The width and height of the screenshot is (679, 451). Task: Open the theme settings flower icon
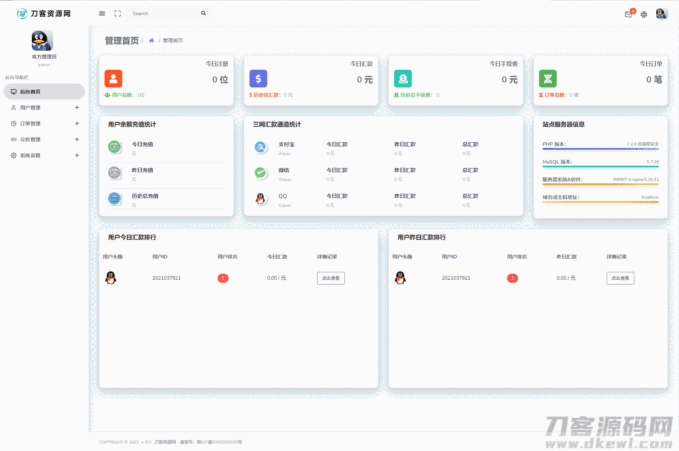coord(644,14)
